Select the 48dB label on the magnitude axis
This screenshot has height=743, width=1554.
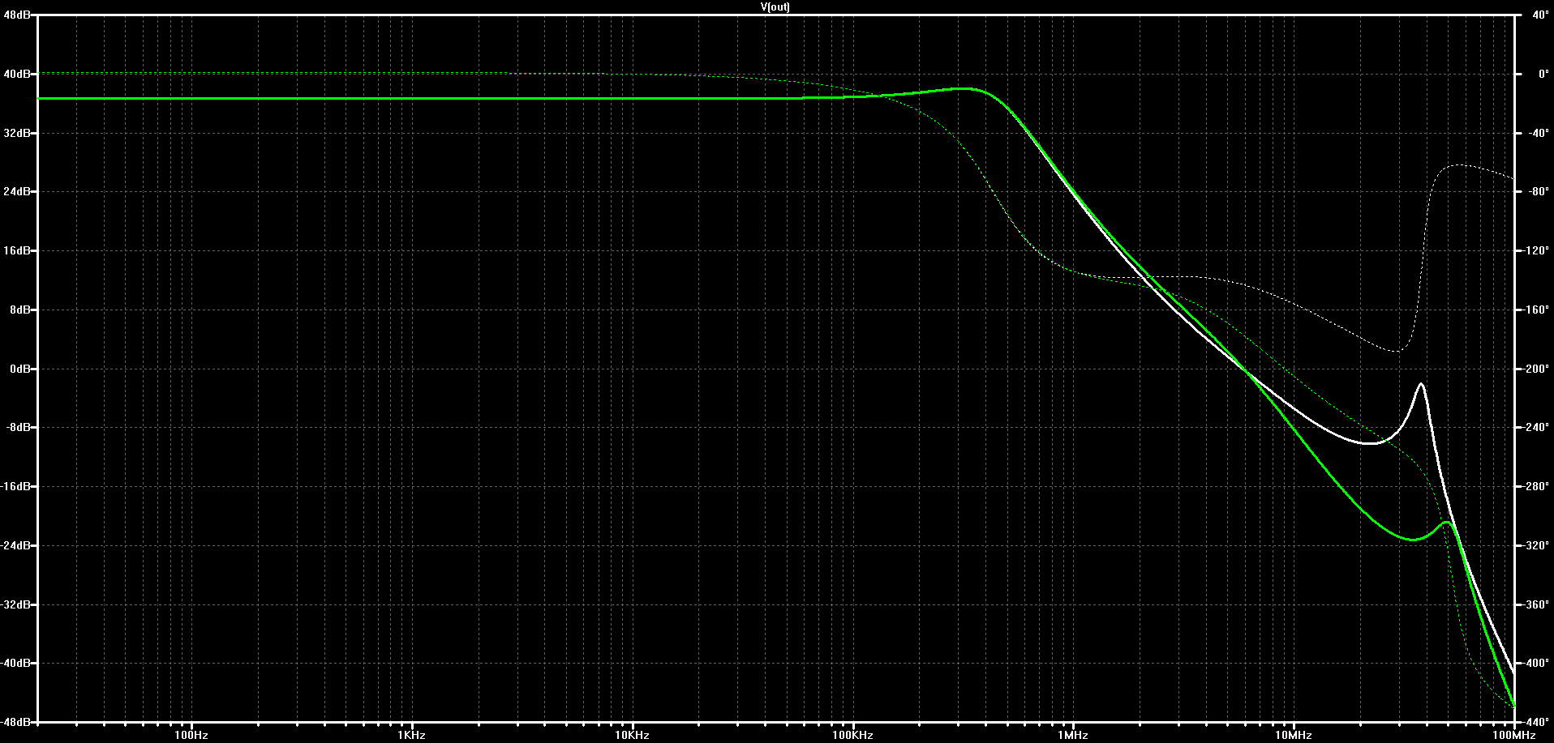(17, 15)
